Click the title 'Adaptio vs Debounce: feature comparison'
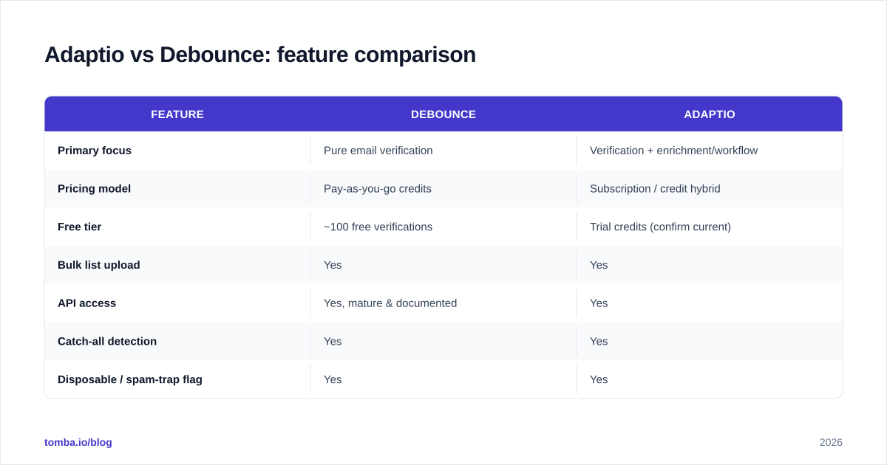The width and height of the screenshot is (887, 465). click(x=260, y=55)
